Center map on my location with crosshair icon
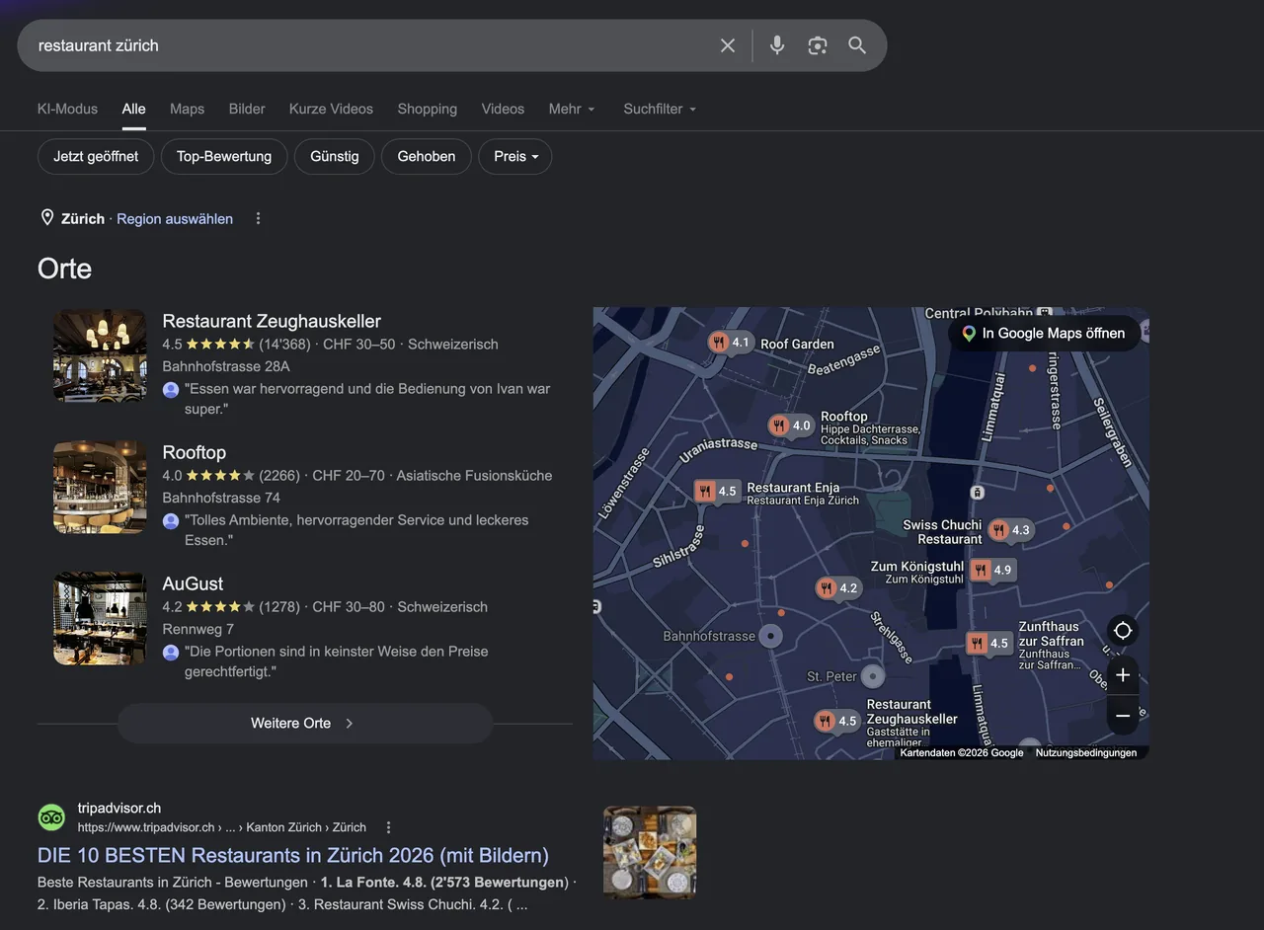The width and height of the screenshot is (1264, 930). 1123,631
